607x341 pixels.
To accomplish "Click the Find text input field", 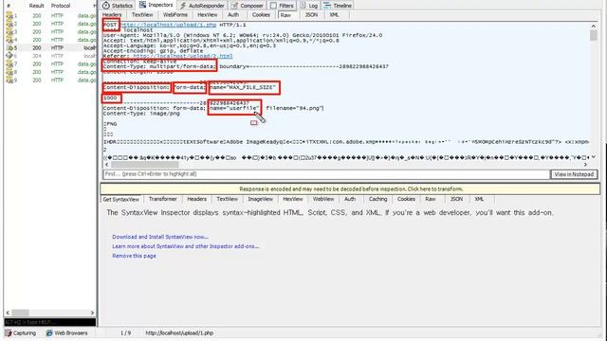I will [x=326, y=174].
